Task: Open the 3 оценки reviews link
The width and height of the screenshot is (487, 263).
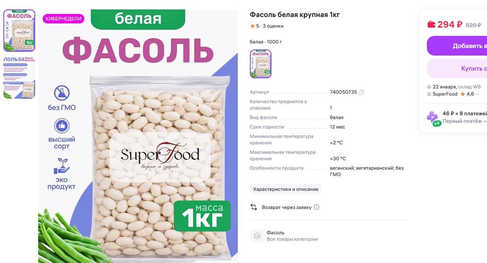Action: (273, 26)
